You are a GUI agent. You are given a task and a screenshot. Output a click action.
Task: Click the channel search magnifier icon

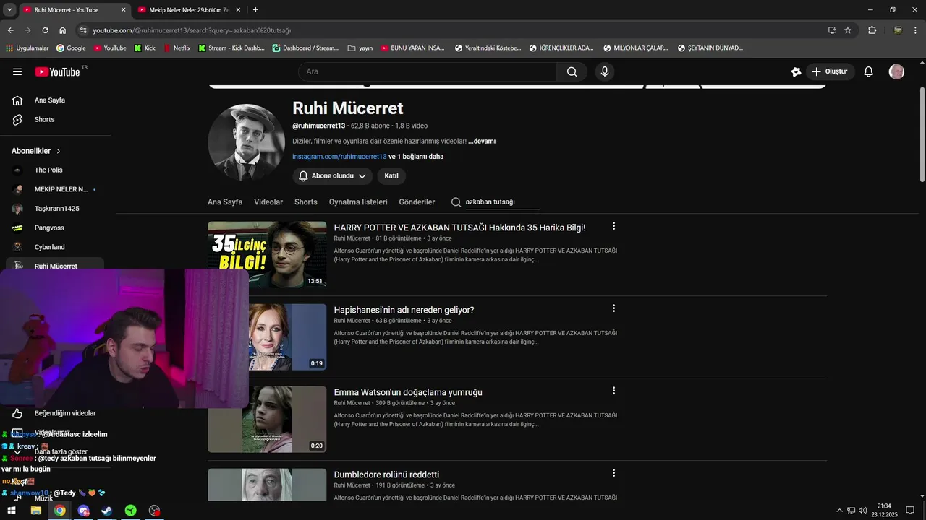[456, 202]
